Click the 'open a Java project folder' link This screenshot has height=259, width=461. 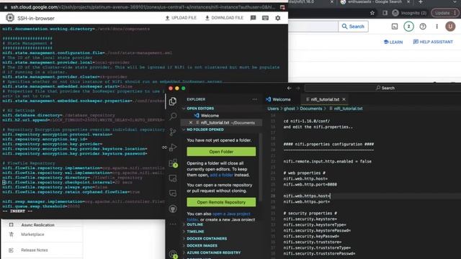tap(231, 214)
